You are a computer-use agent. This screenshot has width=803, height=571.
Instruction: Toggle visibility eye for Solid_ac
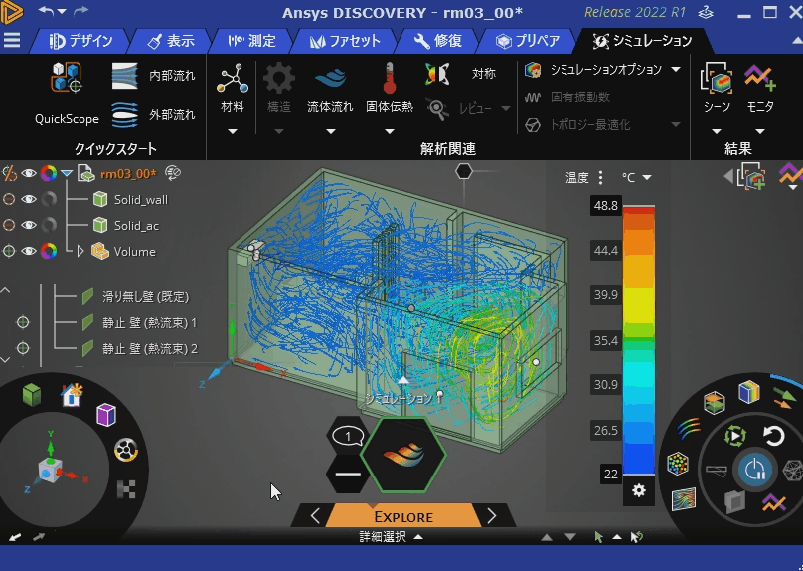(x=29, y=225)
